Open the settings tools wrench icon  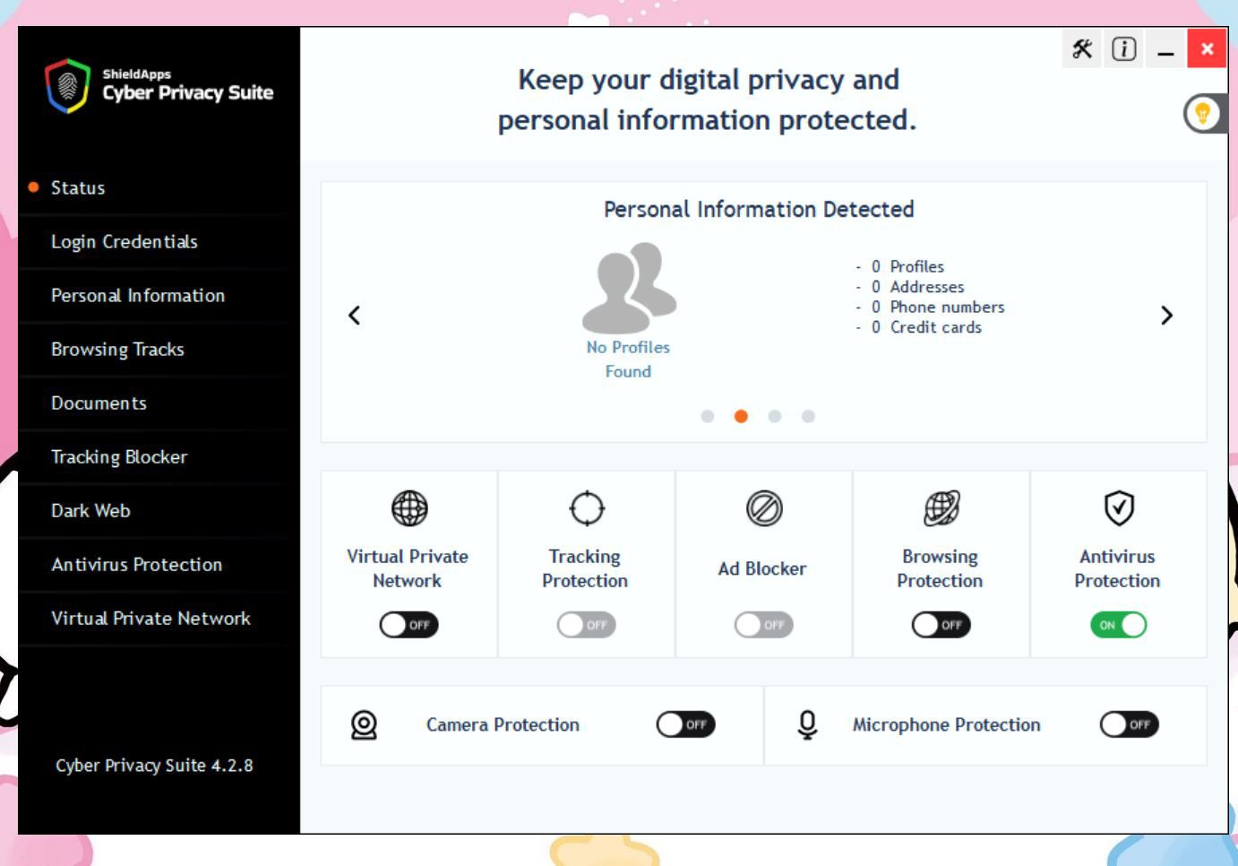click(1082, 49)
